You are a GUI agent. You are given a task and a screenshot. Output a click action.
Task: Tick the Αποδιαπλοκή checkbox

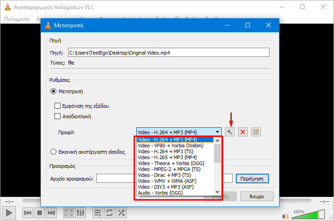click(x=57, y=116)
